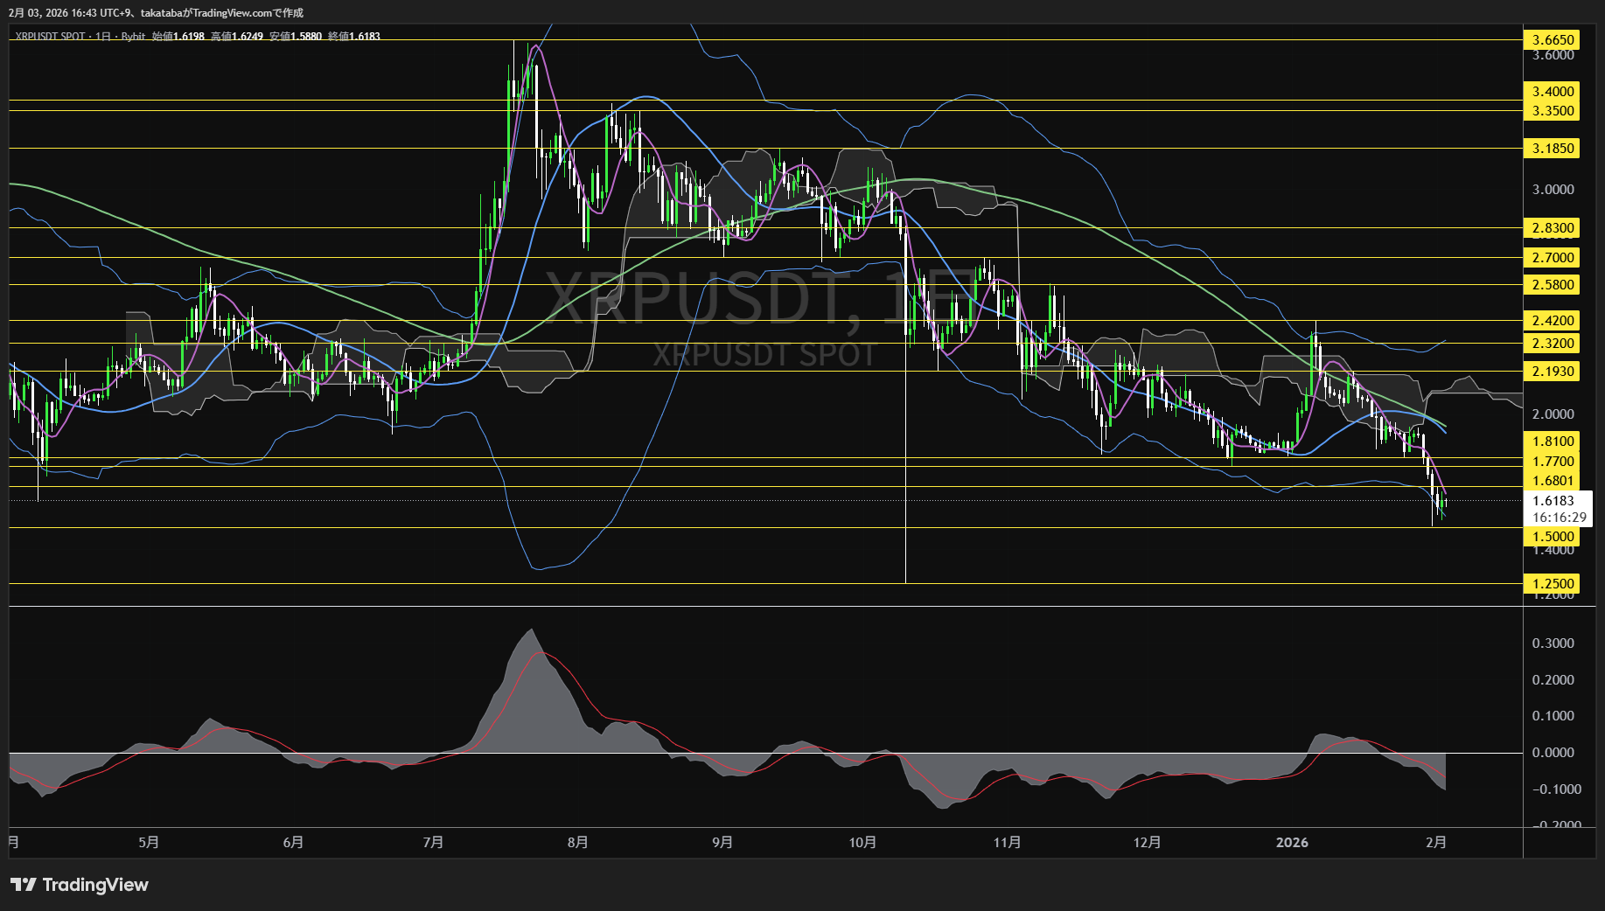This screenshot has height=911, width=1605.
Task: Click the 2月 time axis label
Action: (1435, 842)
